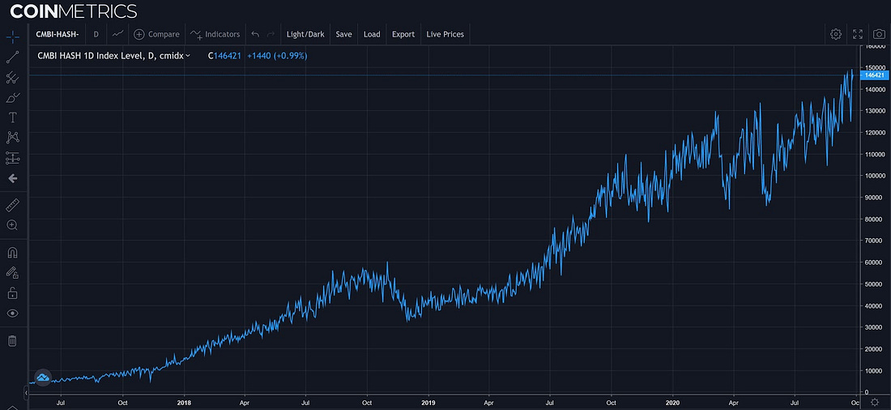The height and width of the screenshot is (410, 891).
Task: Click the back arrow icon in sidebar
Action: (12, 178)
